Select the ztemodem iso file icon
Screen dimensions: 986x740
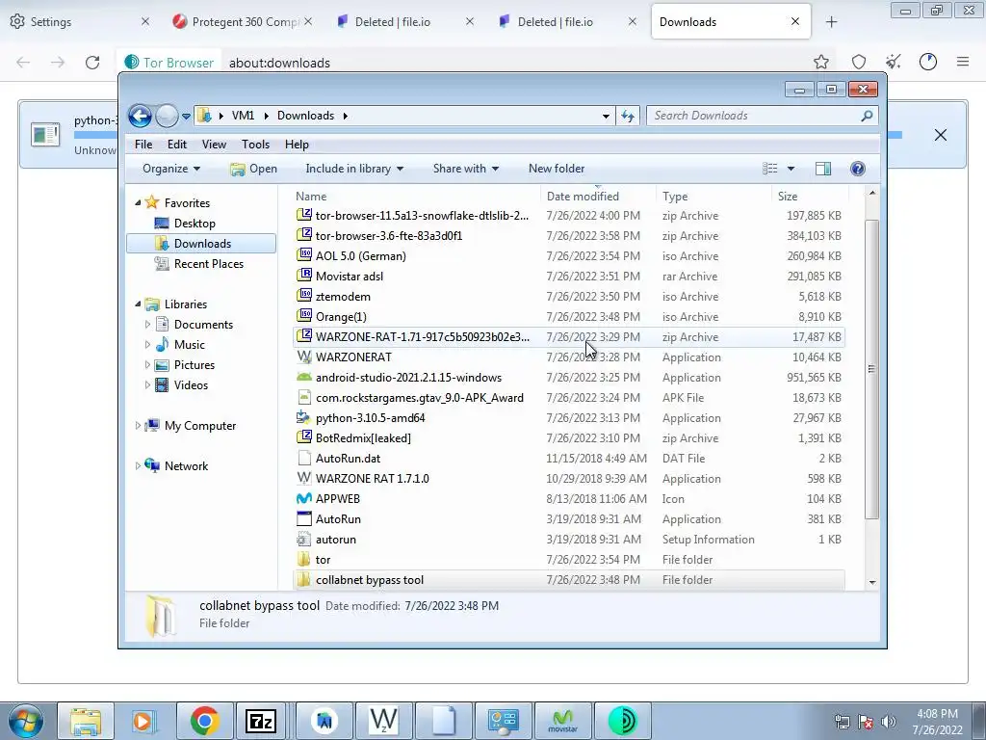pyautogui.click(x=303, y=296)
